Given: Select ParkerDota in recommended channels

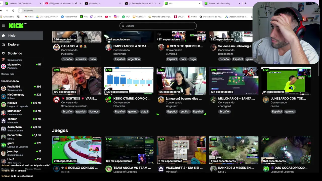Looking at the screenshot, I should click(22, 137).
